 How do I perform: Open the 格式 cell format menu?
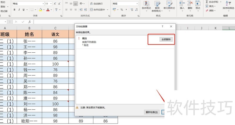[x=198, y=6]
